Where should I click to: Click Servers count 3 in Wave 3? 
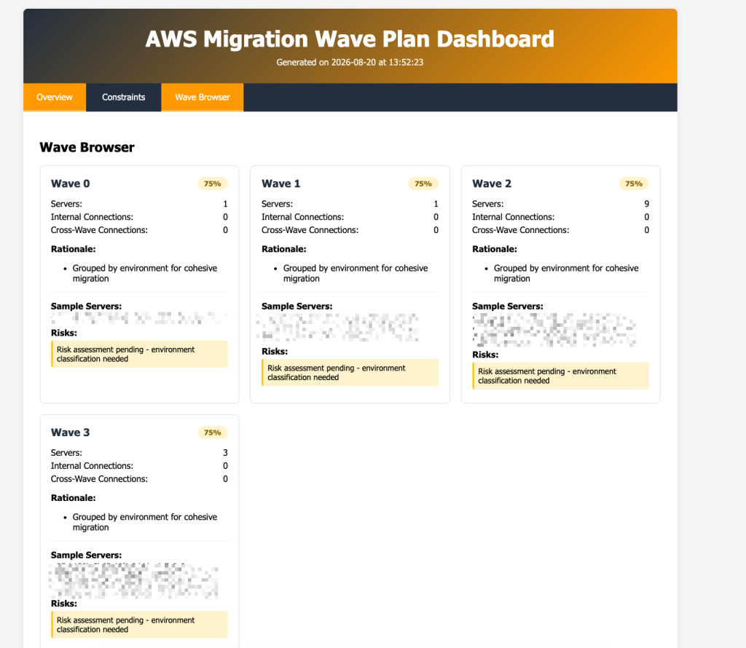(x=226, y=453)
